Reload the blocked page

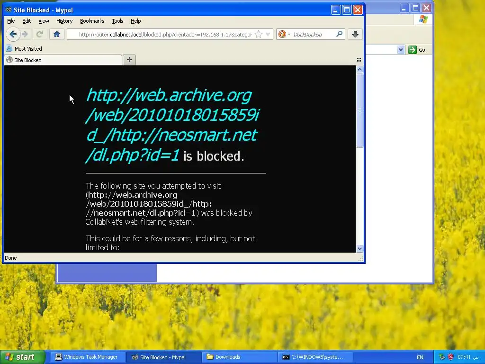(39, 34)
